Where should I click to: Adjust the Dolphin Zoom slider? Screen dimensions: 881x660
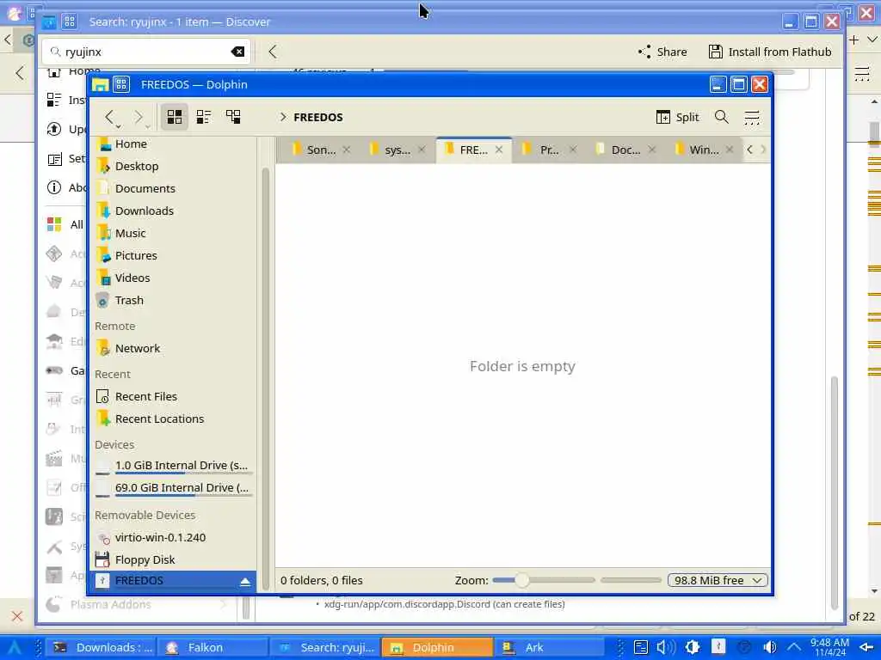click(x=544, y=580)
